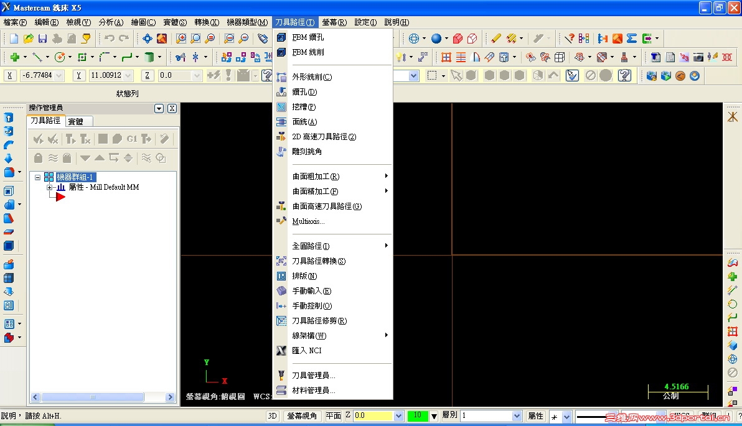Save using the floppy disk icon
This screenshot has width=742, height=426.
(42, 39)
